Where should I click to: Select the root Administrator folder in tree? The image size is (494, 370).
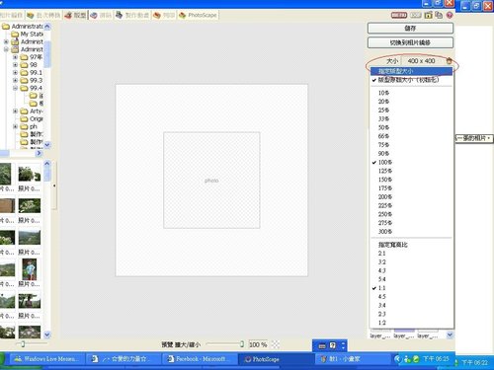point(23,27)
